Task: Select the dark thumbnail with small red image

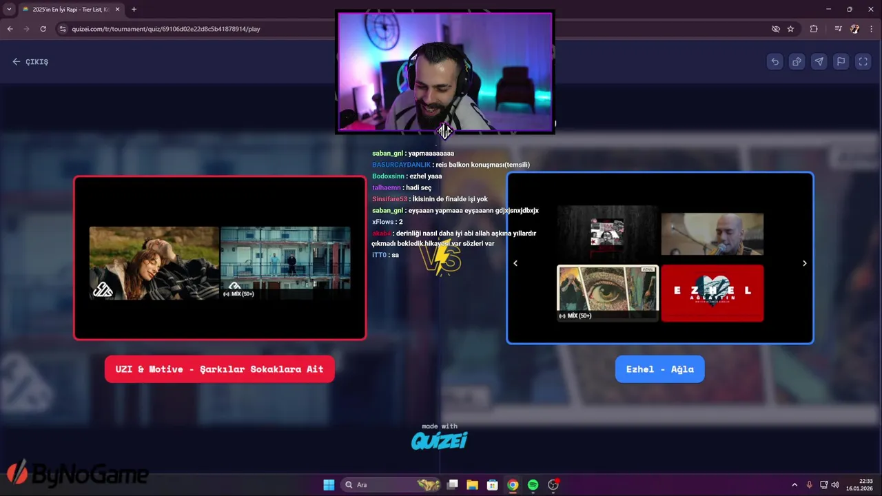Action: click(x=608, y=233)
